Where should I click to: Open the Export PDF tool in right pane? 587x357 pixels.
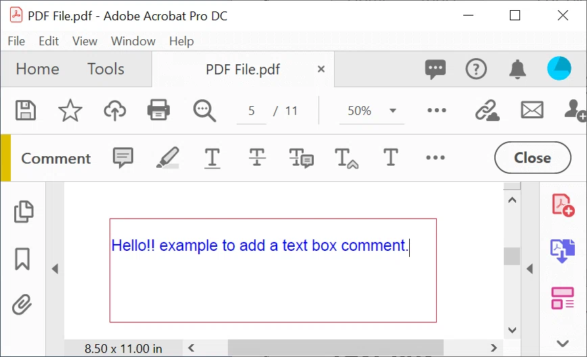pyautogui.click(x=562, y=251)
